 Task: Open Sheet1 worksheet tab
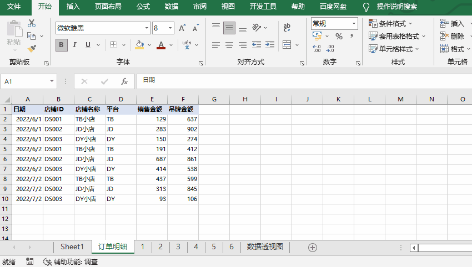(x=72, y=247)
